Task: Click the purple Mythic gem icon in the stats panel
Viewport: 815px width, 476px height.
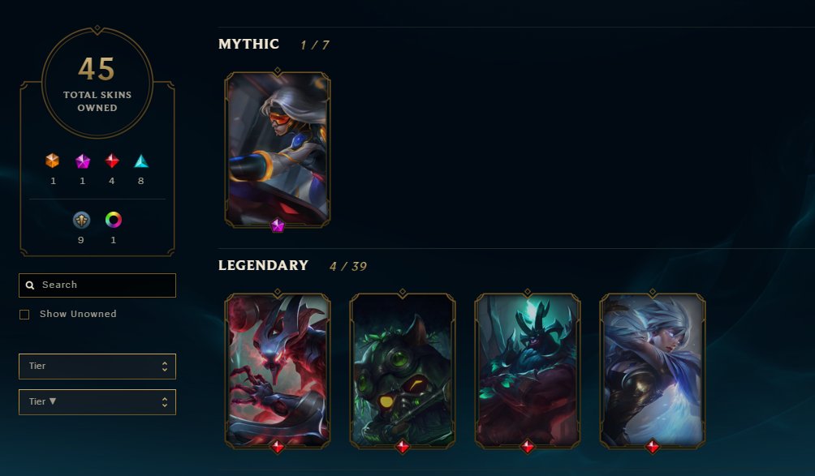Action: (83, 161)
